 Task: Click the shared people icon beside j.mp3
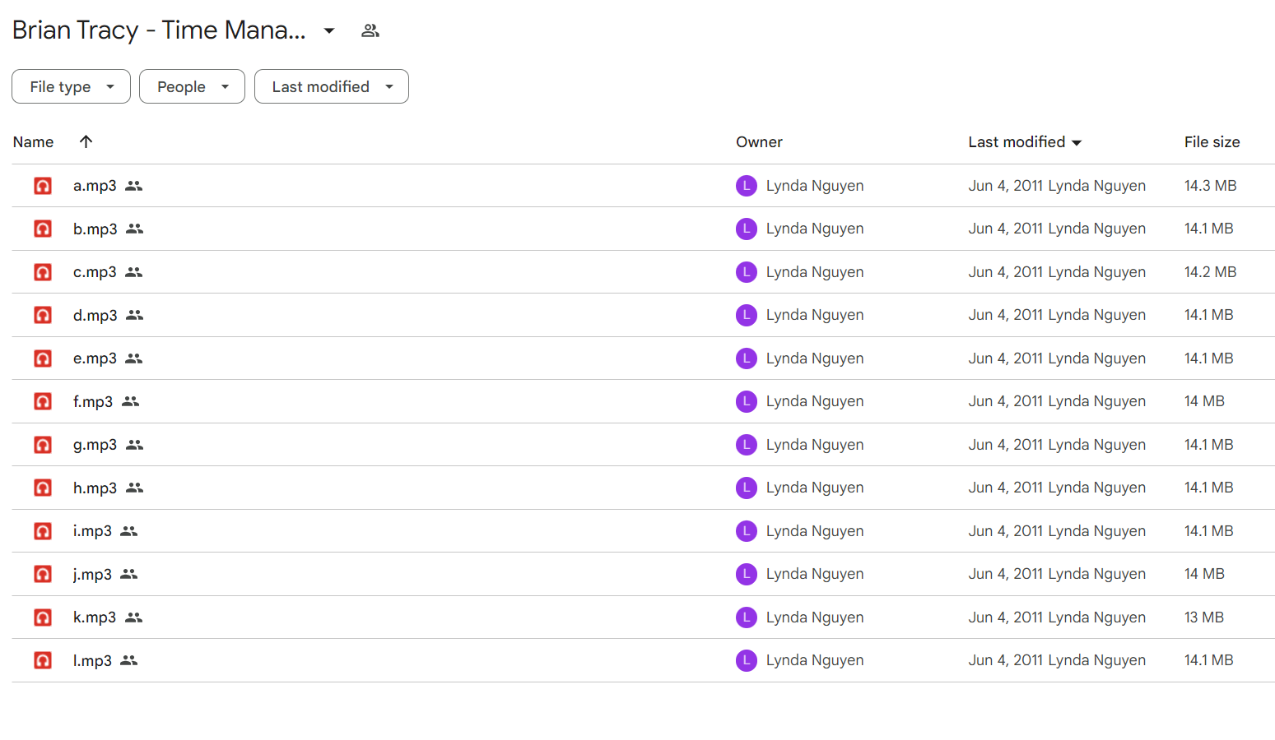click(129, 574)
